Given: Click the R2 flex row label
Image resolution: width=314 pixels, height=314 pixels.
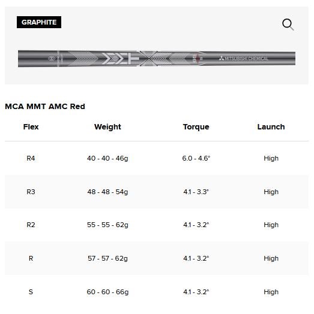Looking at the screenshot, I should (31, 225).
